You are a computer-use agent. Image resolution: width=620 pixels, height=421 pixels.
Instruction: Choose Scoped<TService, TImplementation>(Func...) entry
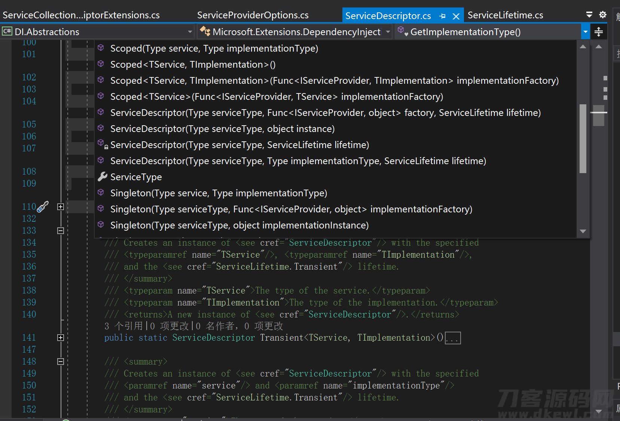click(x=335, y=80)
